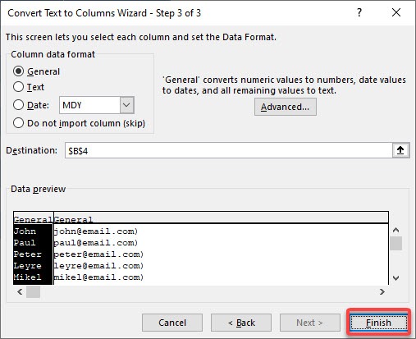
Task: Click leyre@email.com) in the data preview
Action: click(x=98, y=266)
